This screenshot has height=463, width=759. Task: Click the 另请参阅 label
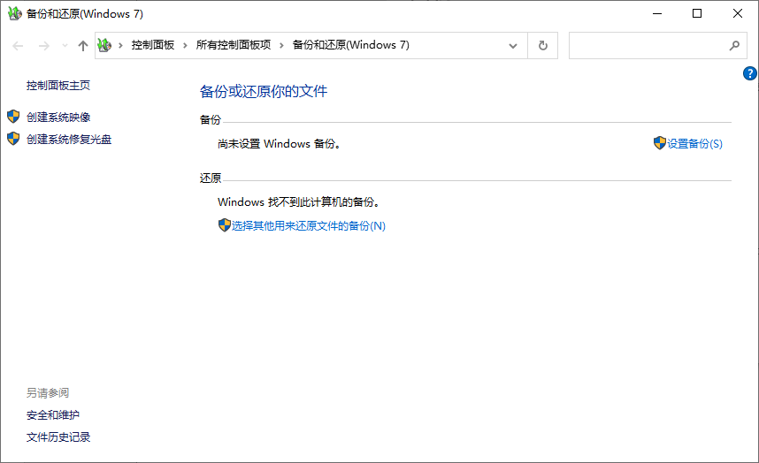coord(48,393)
